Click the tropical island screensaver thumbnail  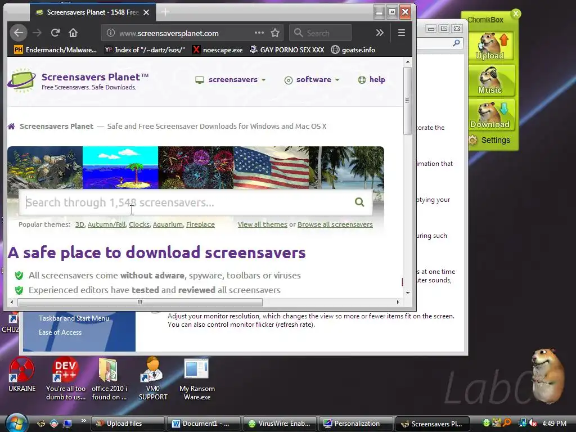(x=120, y=168)
